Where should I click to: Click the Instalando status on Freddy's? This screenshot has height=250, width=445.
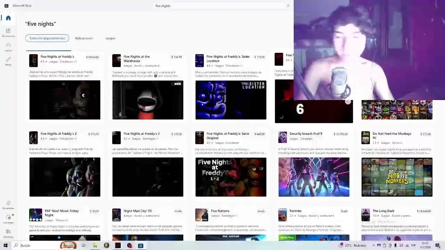click(x=92, y=57)
